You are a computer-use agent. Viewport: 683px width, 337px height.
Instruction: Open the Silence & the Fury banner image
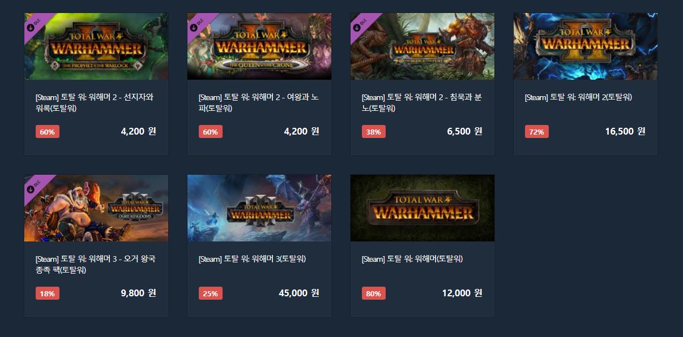[x=422, y=46]
